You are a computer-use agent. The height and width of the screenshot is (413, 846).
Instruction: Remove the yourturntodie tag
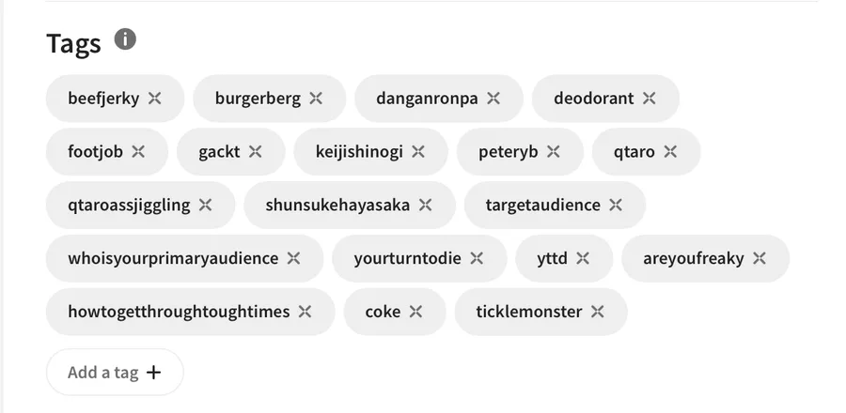click(477, 258)
